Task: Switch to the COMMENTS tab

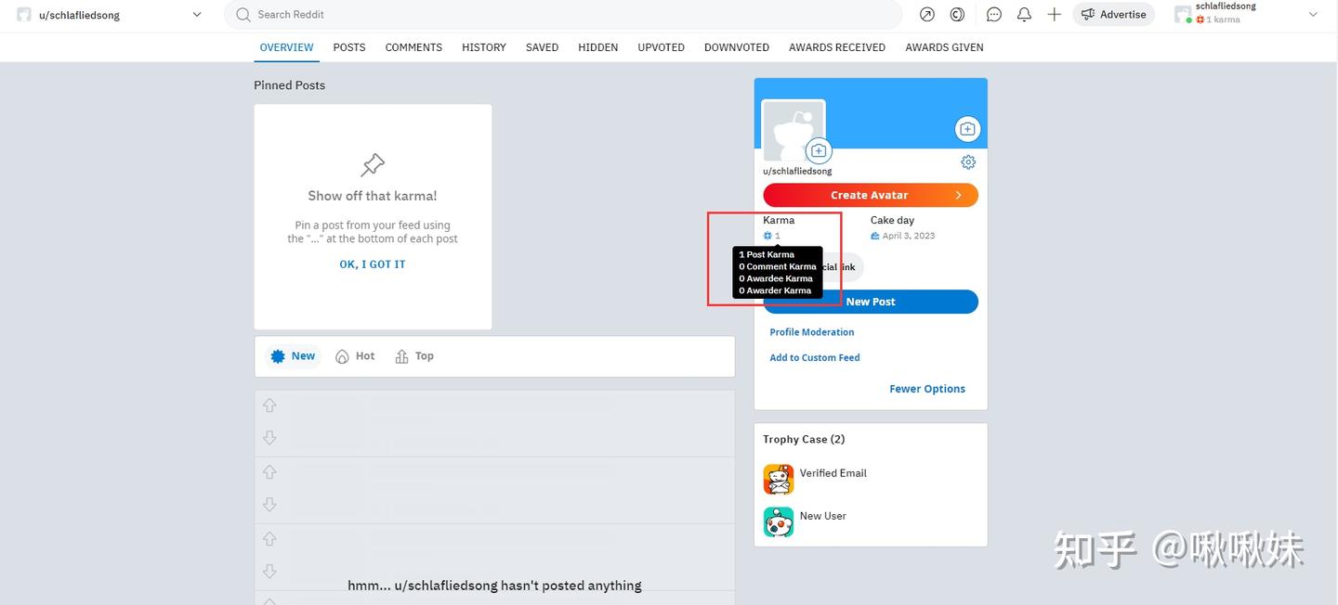Action: coord(413,47)
